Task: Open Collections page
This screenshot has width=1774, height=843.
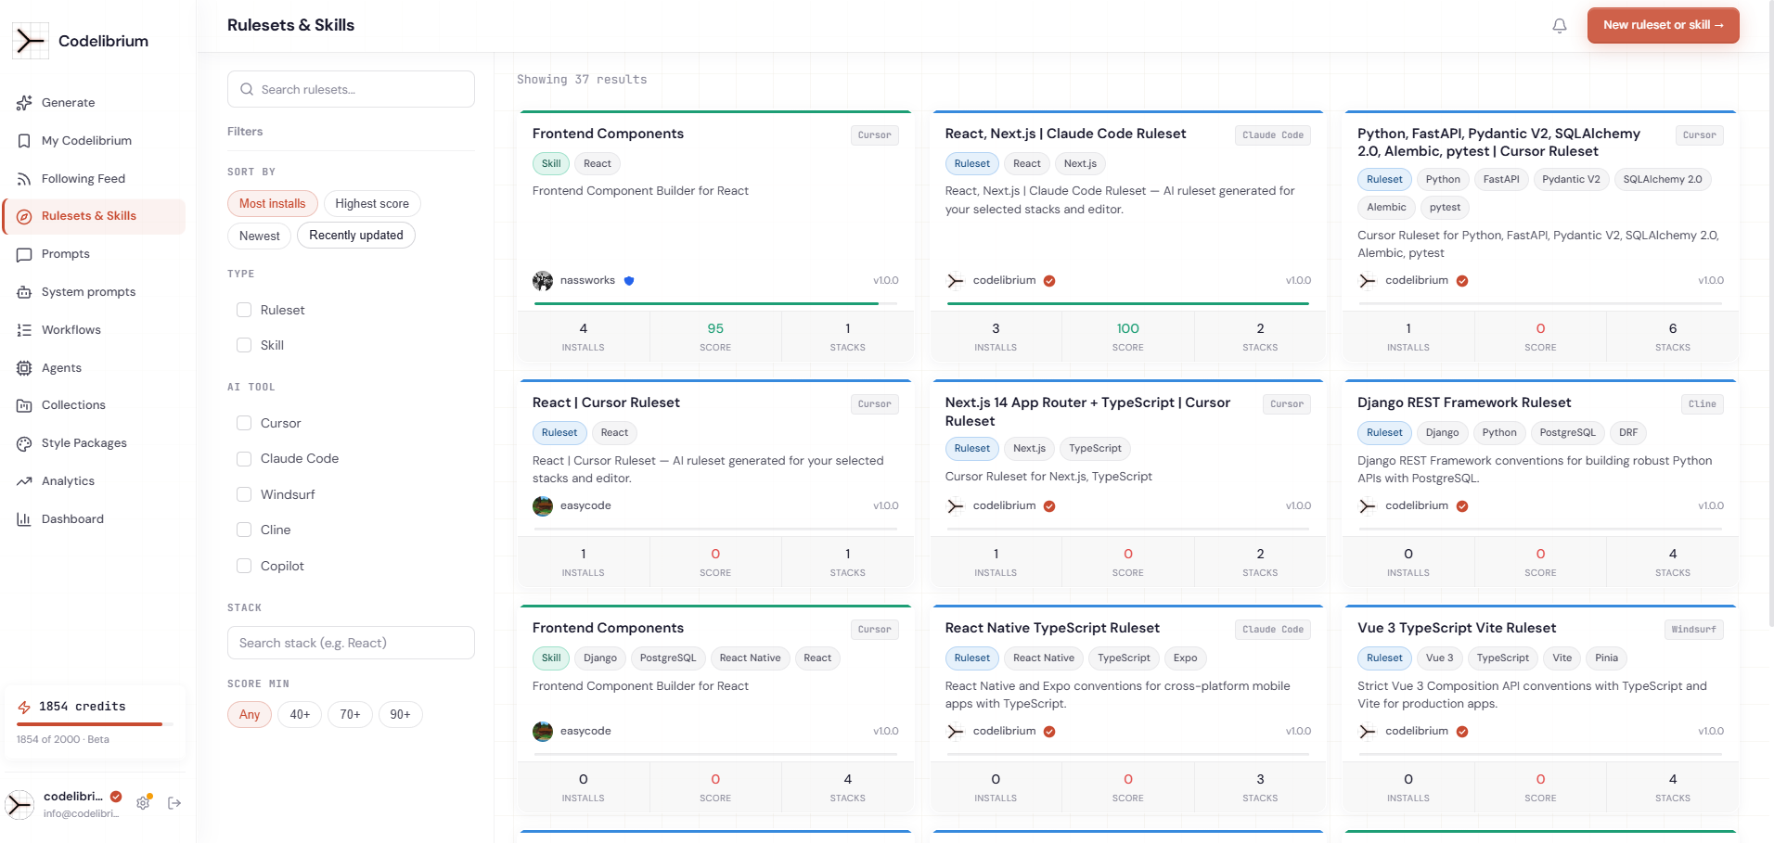Action: point(95,405)
